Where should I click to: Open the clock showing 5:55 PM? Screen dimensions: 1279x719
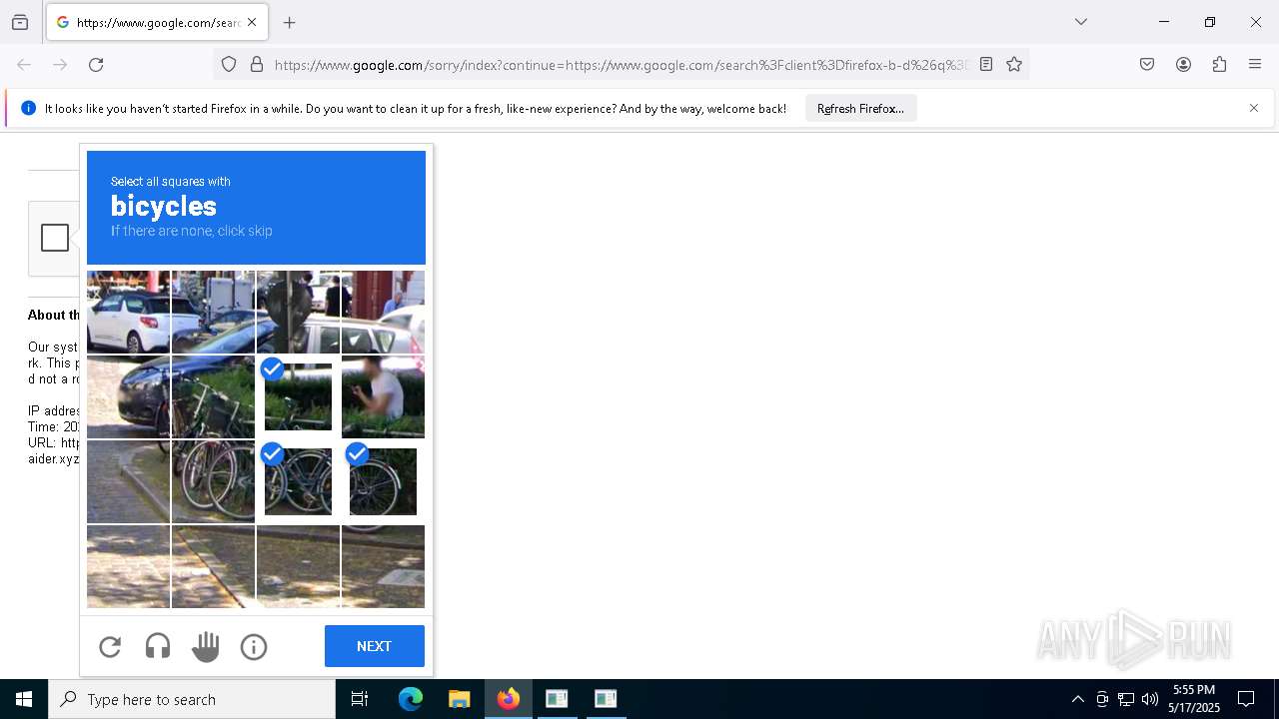(1194, 699)
